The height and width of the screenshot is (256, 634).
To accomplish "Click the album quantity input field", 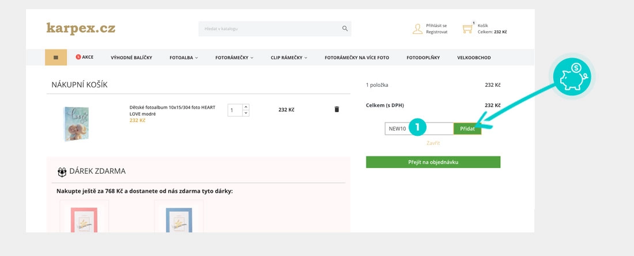I will (x=235, y=110).
